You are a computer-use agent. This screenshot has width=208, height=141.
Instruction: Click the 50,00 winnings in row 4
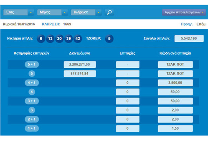[x=175, y=92]
